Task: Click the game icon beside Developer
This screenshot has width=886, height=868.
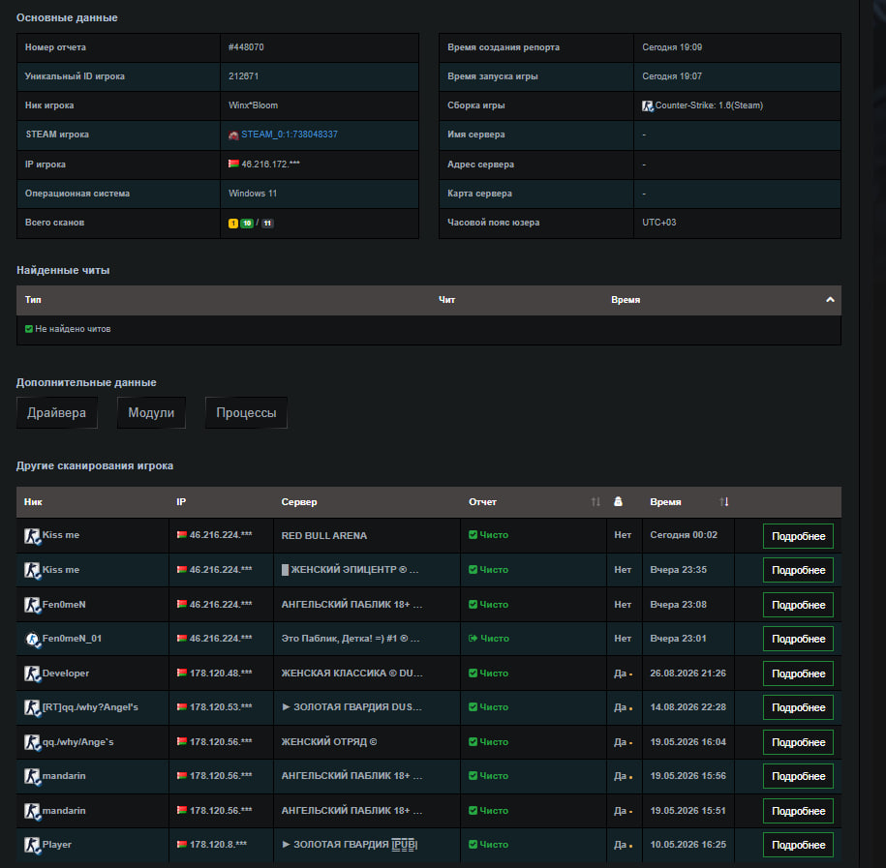Action: pyautogui.click(x=32, y=673)
